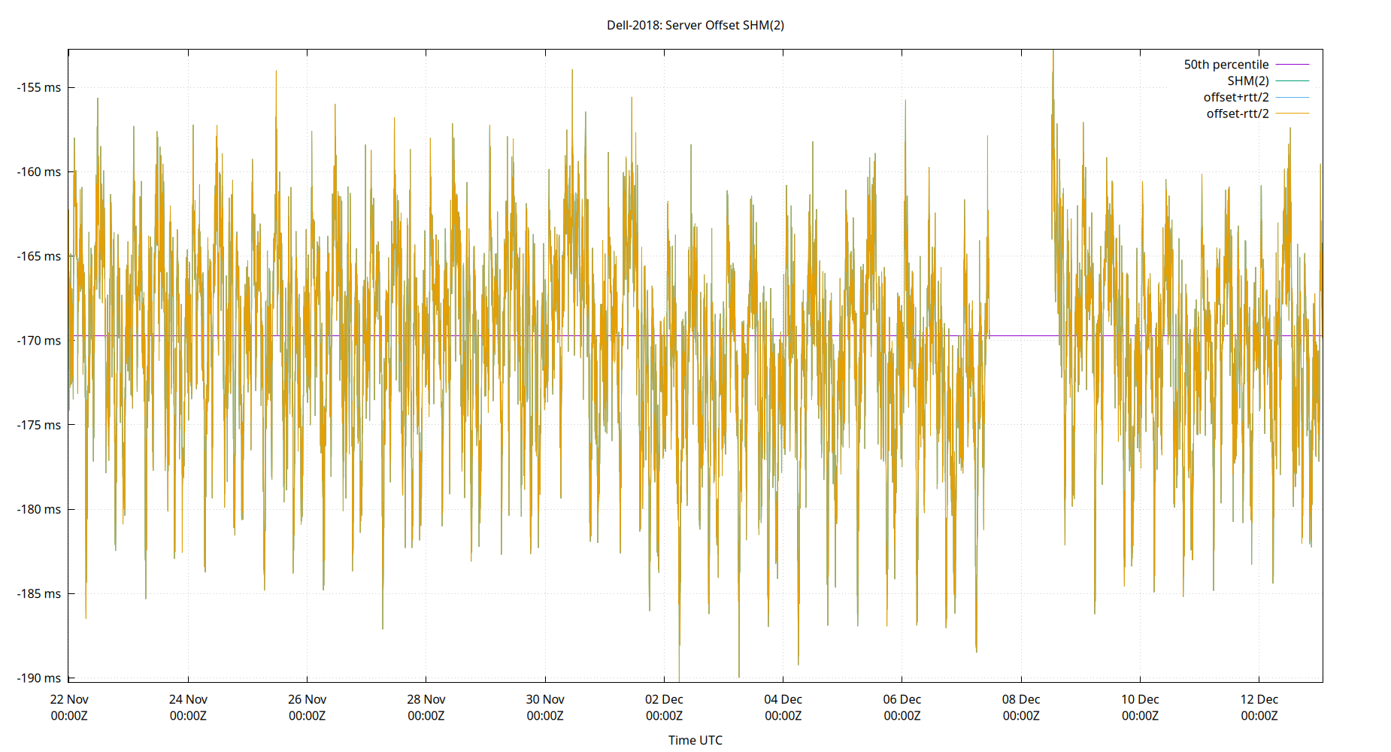Click the blue offset+rtt/2 legend line sample
Screen dimensions: 1391x752
[x=1293, y=97]
